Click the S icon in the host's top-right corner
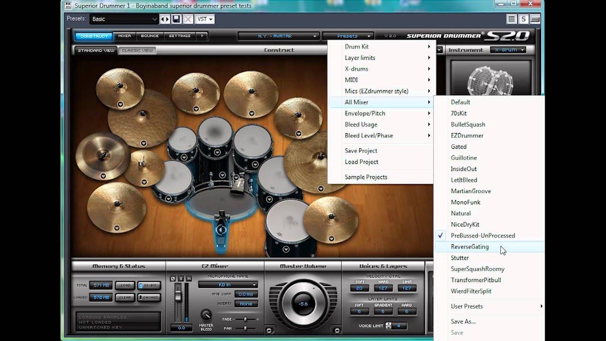 point(523,19)
